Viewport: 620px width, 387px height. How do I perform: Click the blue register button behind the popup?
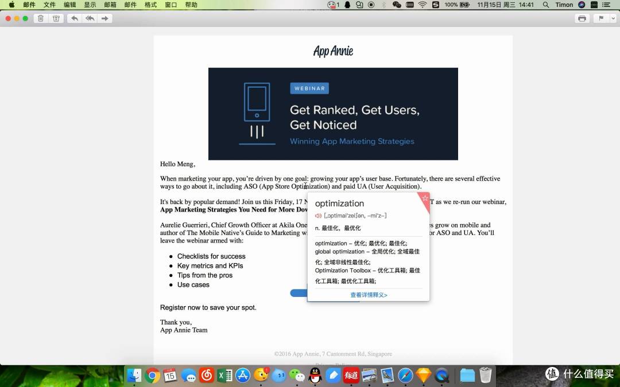(x=299, y=293)
